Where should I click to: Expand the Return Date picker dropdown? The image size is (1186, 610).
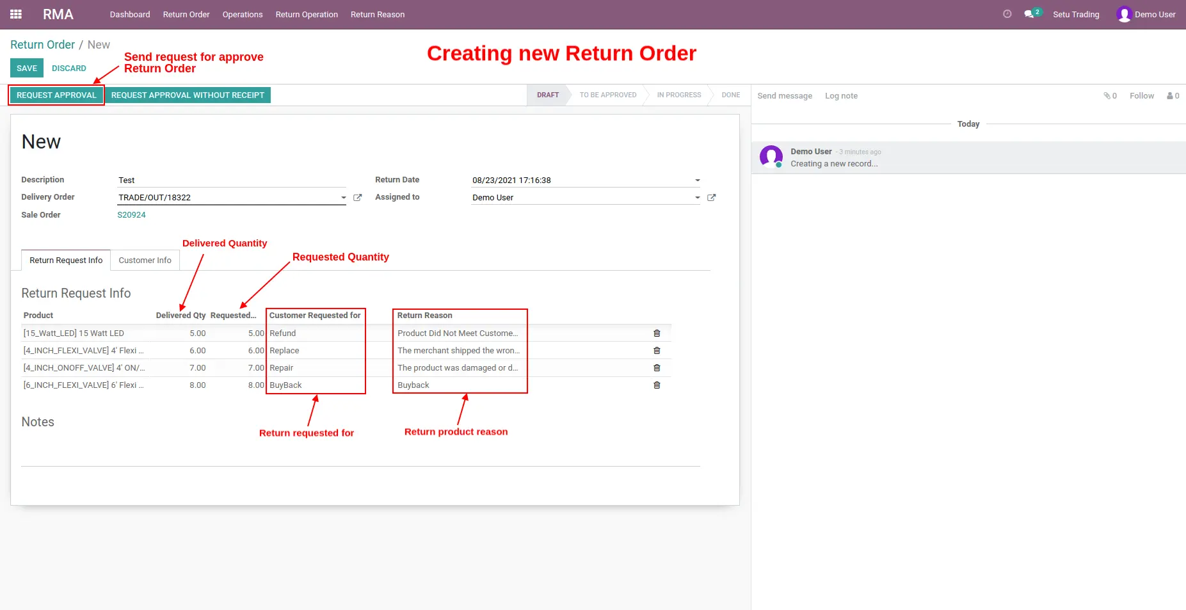click(x=698, y=181)
